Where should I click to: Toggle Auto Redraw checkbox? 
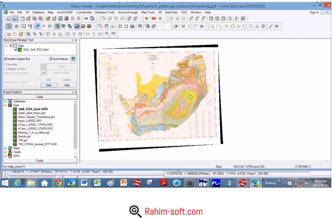point(51,59)
